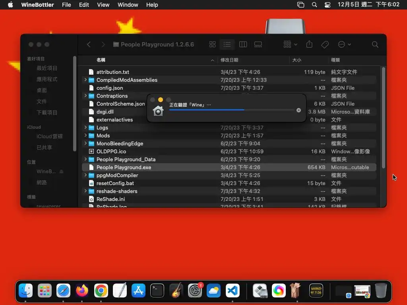
Task: Open the Apple menu
Action: tap(10, 5)
